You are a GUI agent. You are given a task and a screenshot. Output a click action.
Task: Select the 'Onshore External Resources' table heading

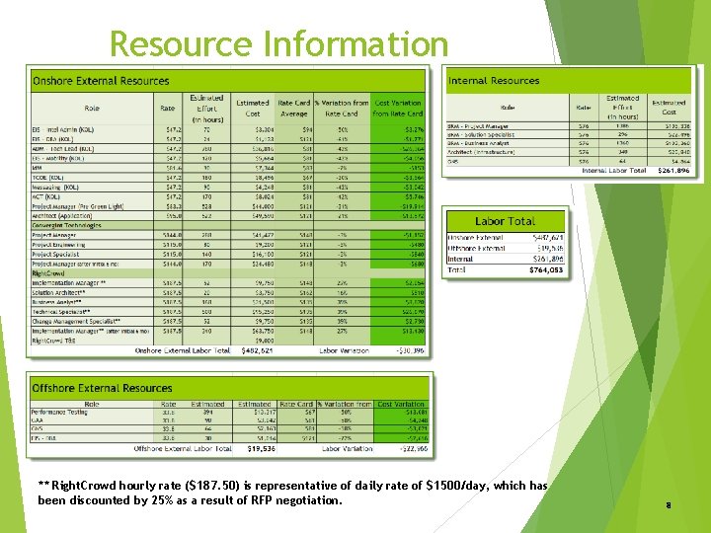101,81
